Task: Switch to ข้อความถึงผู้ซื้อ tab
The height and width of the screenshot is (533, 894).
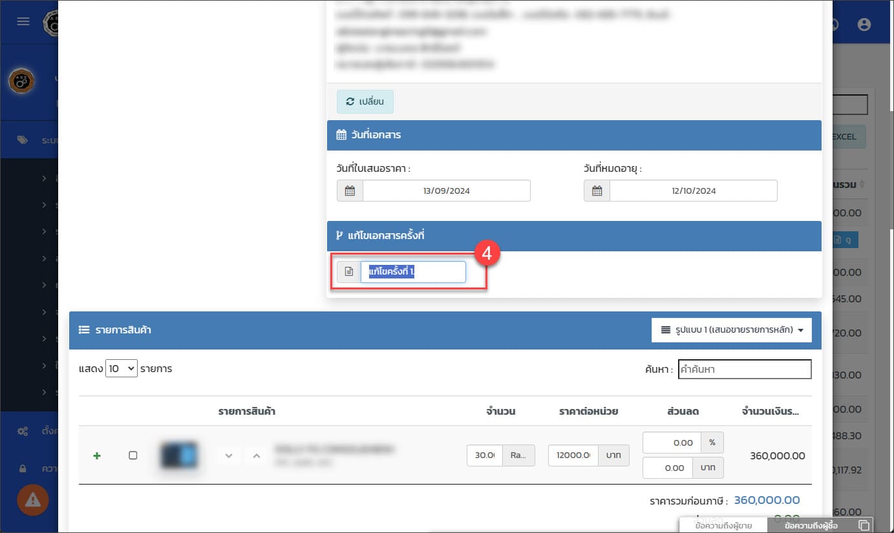Action: click(x=811, y=525)
